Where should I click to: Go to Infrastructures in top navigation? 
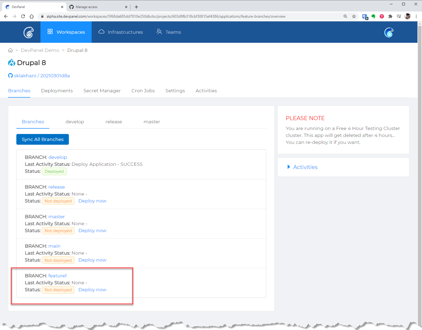tap(121, 32)
